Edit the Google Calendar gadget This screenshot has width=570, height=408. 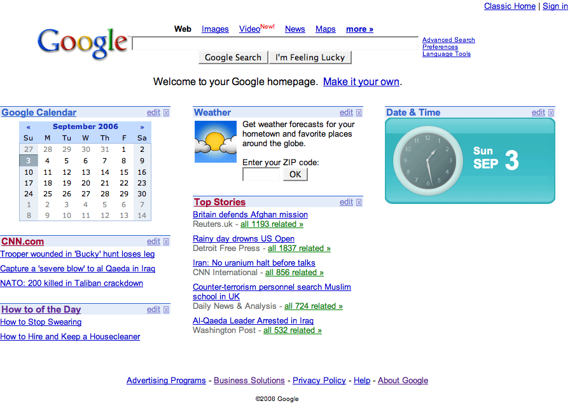(x=153, y=112)
